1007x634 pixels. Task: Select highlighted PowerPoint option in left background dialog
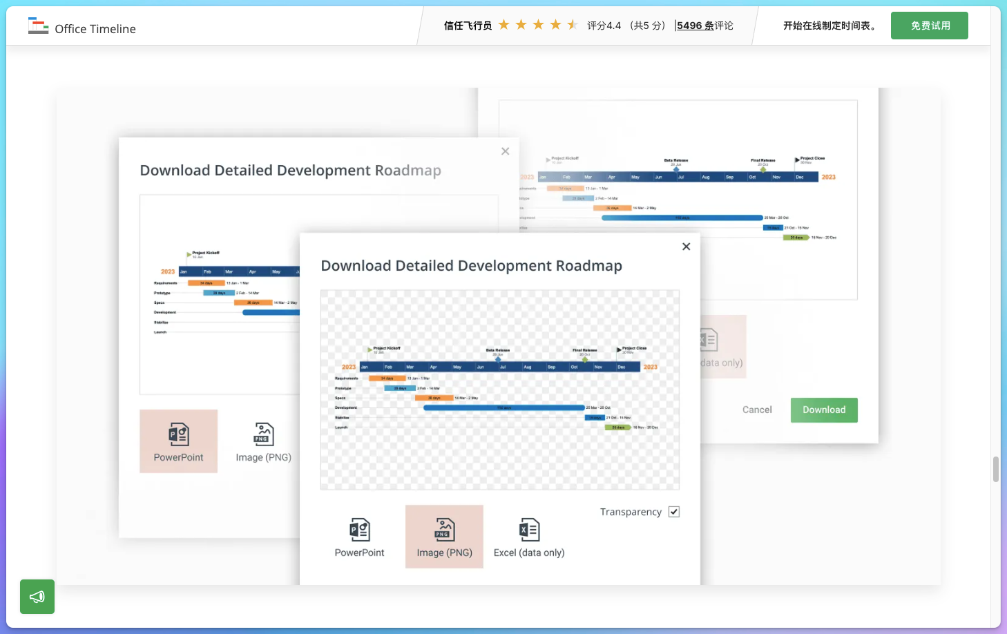[178, 442]
